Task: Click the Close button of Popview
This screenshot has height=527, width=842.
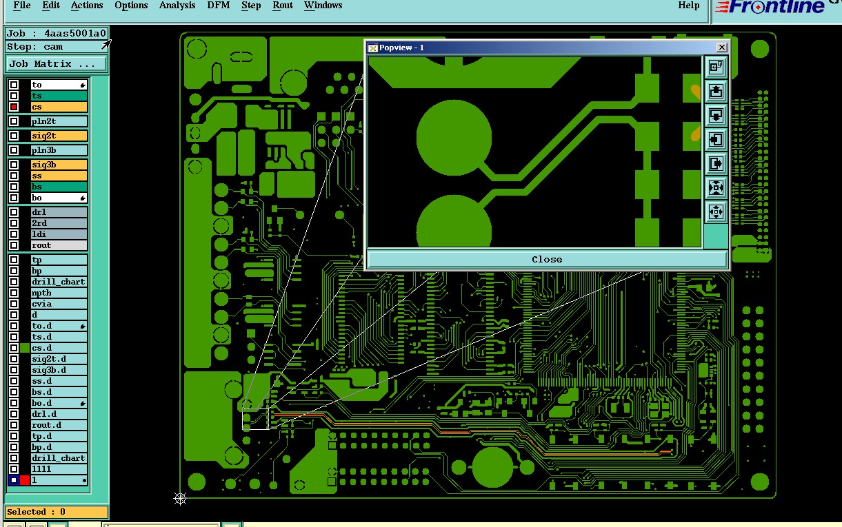Action: [547, 259]
